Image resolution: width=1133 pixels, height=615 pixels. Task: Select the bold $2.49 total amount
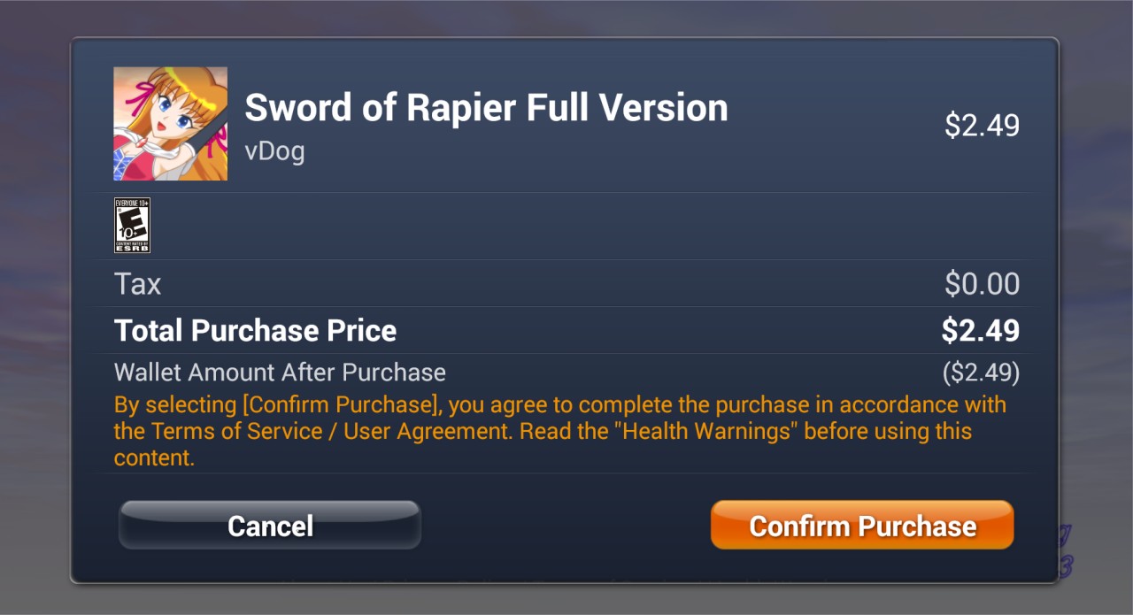[x=981, y=331]
